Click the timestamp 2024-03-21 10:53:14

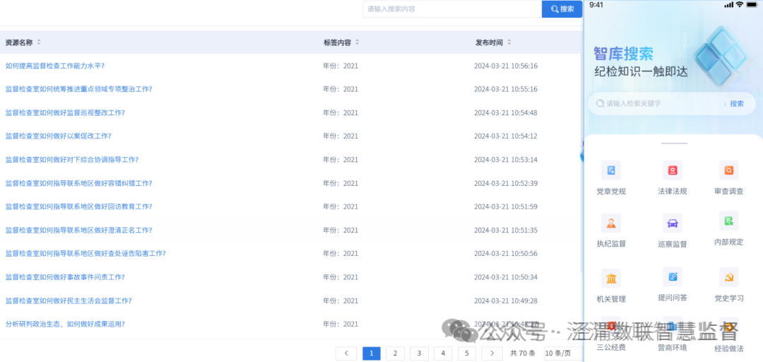click(506, 159)
